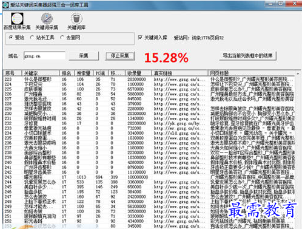The height and width of the screenshot is (229, 302).
Task: Select the keyword 怎么去皱纹
Action: [35, 197]
